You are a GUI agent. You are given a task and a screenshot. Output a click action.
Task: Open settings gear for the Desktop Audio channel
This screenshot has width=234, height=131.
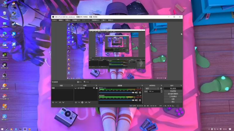[140, 100]
